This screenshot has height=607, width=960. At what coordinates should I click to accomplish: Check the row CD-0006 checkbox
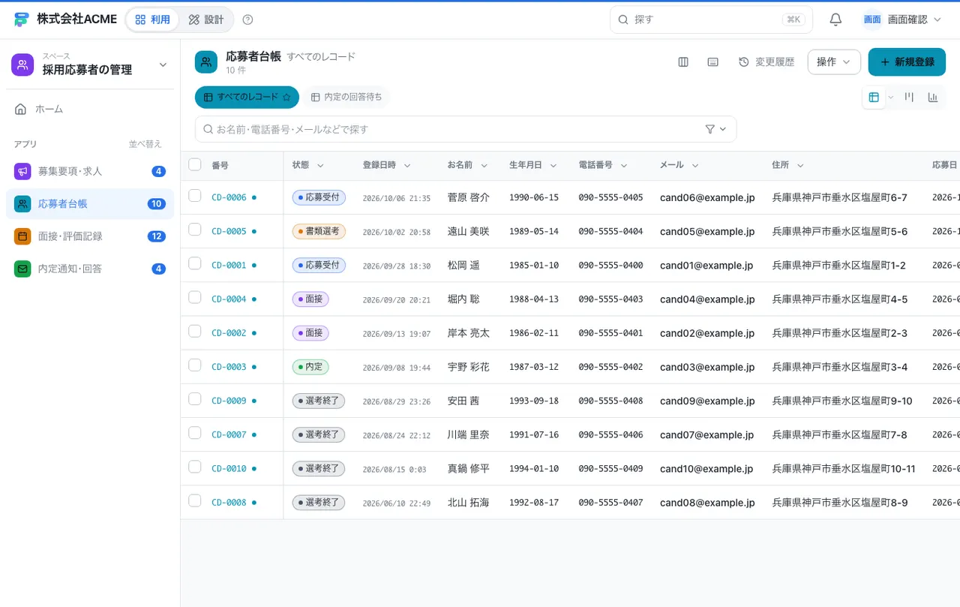click(x=195, y=196)
